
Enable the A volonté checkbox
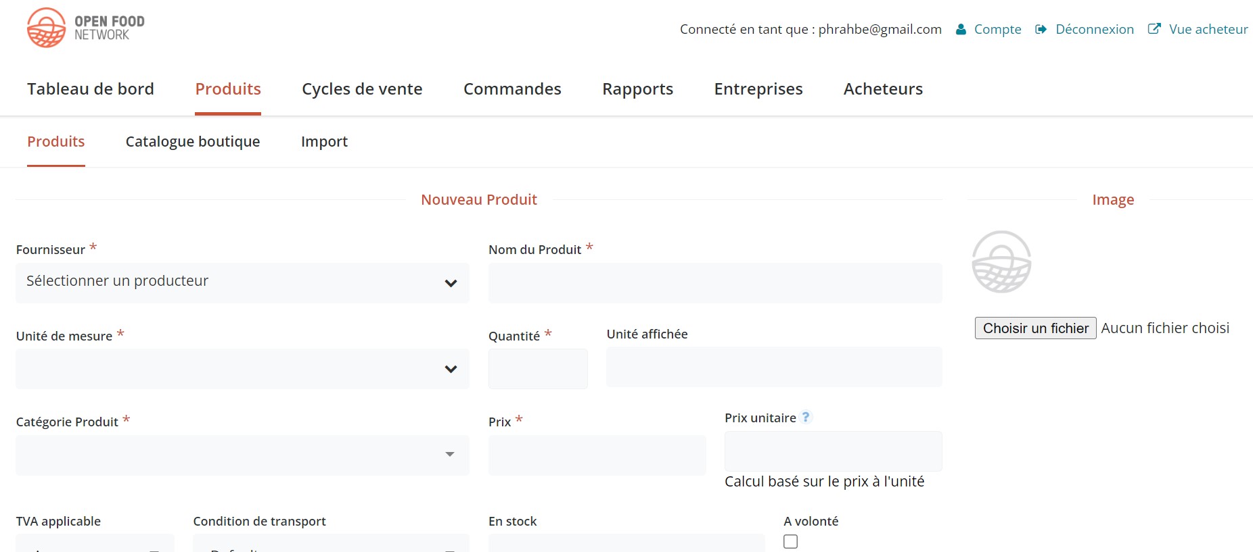(x=790, y=541)
